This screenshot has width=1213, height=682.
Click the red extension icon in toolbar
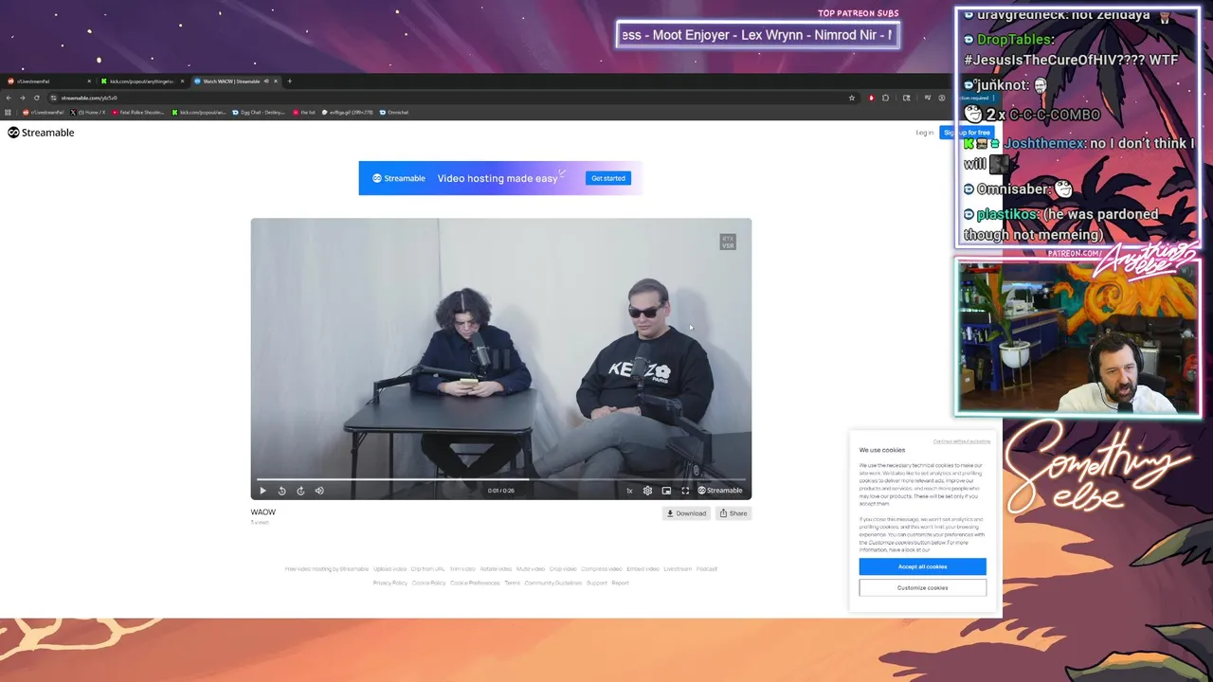click(871, 98)
